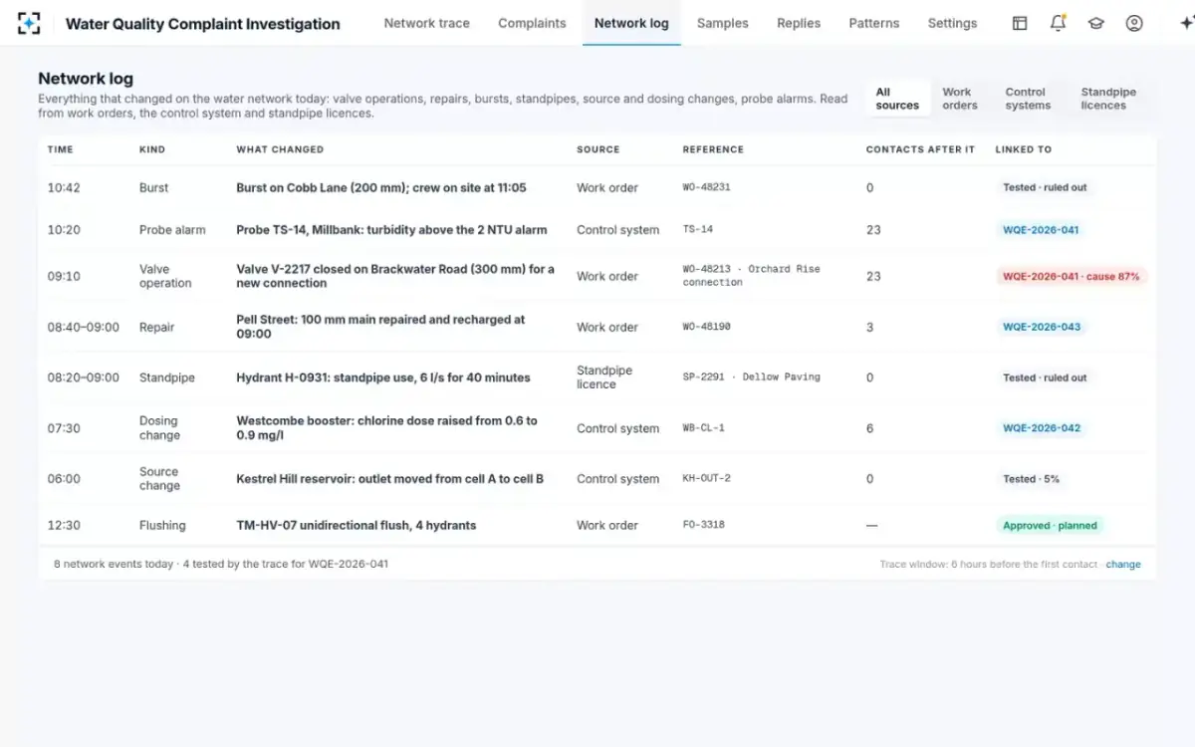Open notifications bell icon
This screenshot has height=747, width=1195.
coord(1058,23)
